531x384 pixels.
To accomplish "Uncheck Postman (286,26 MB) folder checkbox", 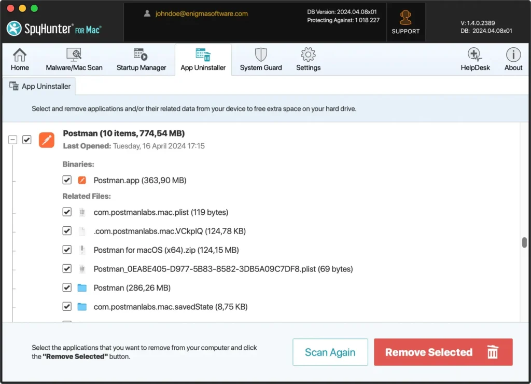I will (67, 288).
